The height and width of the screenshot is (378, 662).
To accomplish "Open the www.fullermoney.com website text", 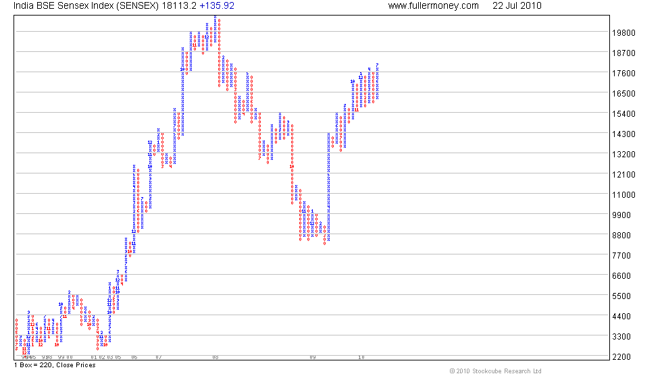I will 433,6.
